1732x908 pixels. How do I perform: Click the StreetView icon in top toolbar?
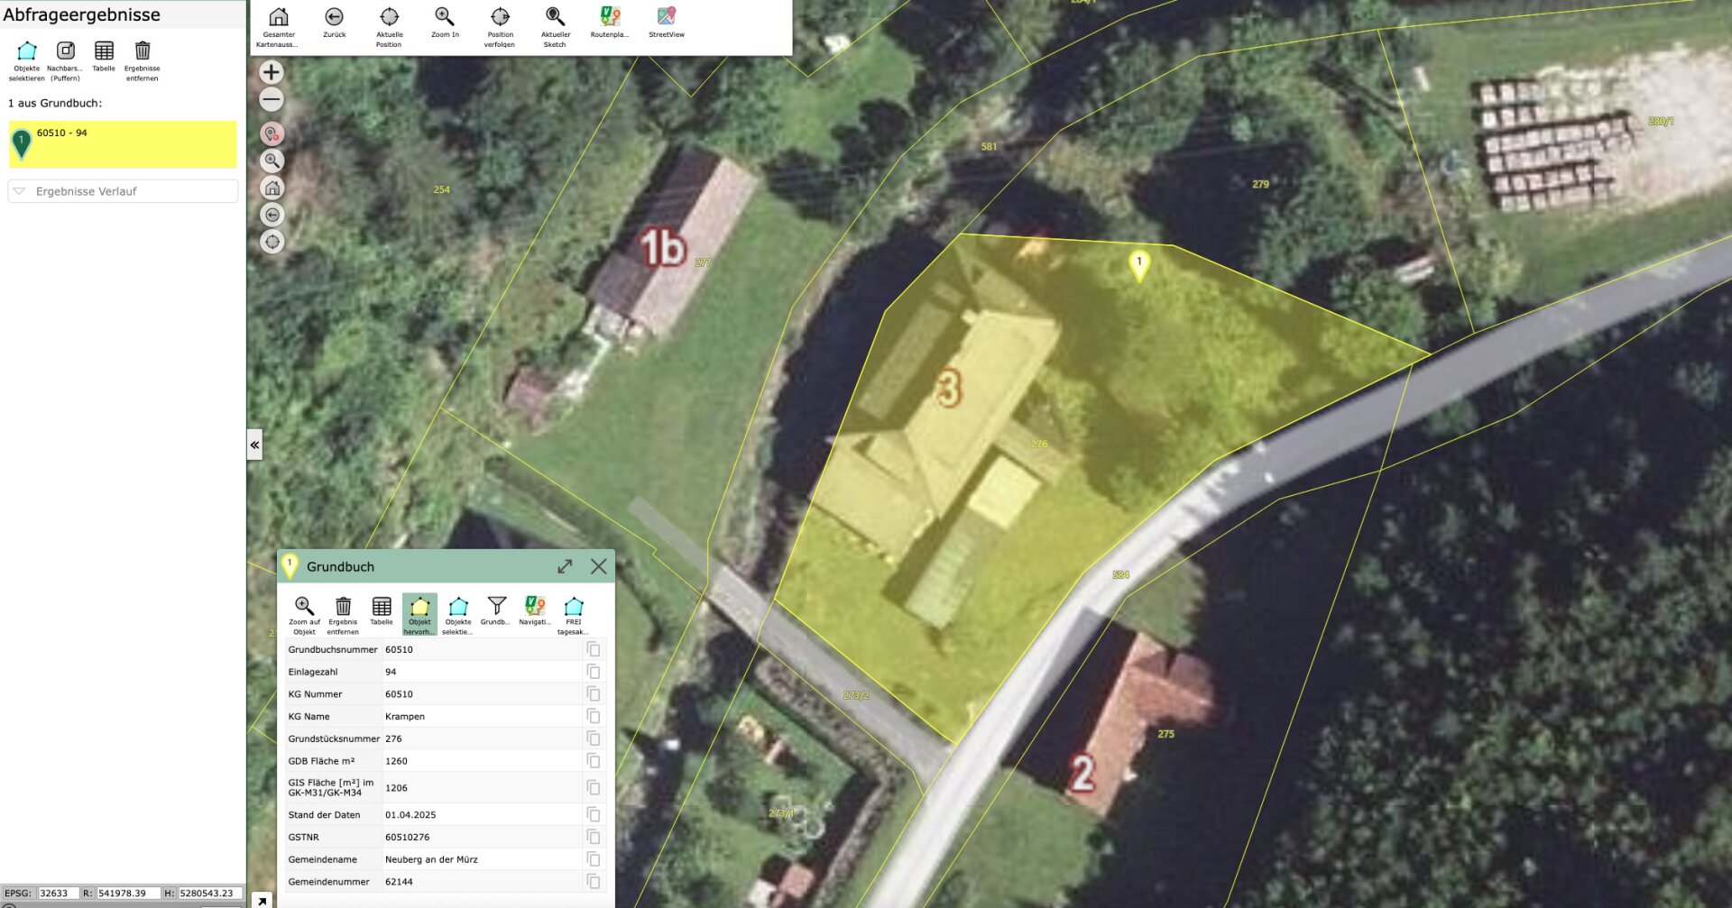(666, 18)
